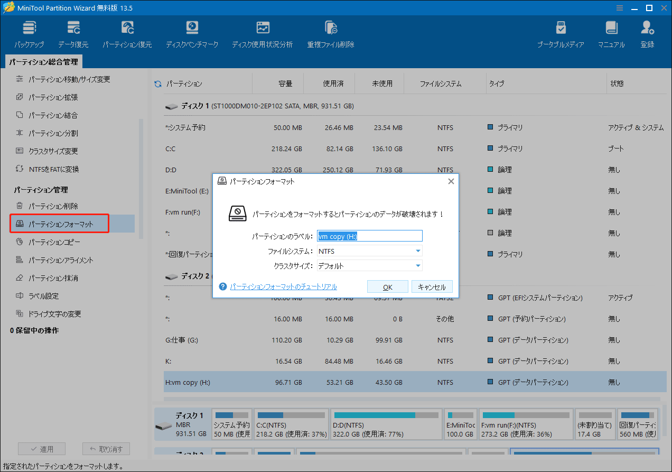Viewport: 672px width, 472px height.
Task: Confirm format by clicking OK
Action: (x=387, y=286)
